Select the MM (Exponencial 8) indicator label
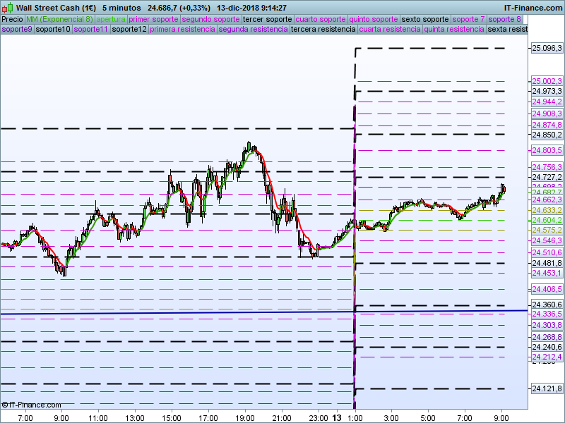565x423 pixels. point(59,20)
